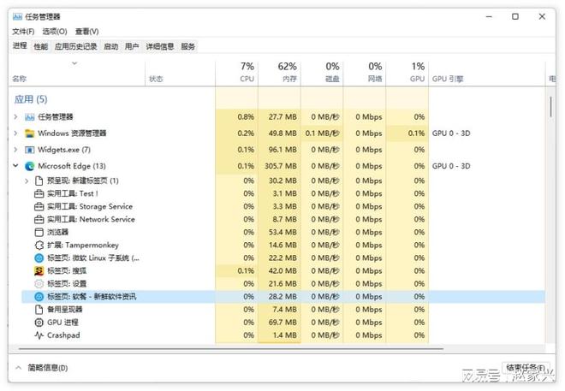Select the 扩展: Tampermonkey row text

pyautogui.click(x=83, y=246)
